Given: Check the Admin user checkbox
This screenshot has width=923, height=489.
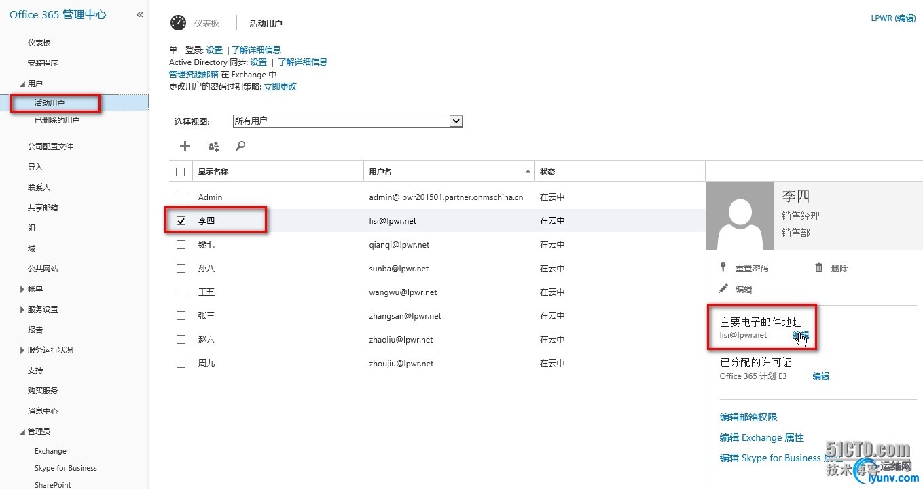Looking at the screenshot, I should (x=181, y=197).
